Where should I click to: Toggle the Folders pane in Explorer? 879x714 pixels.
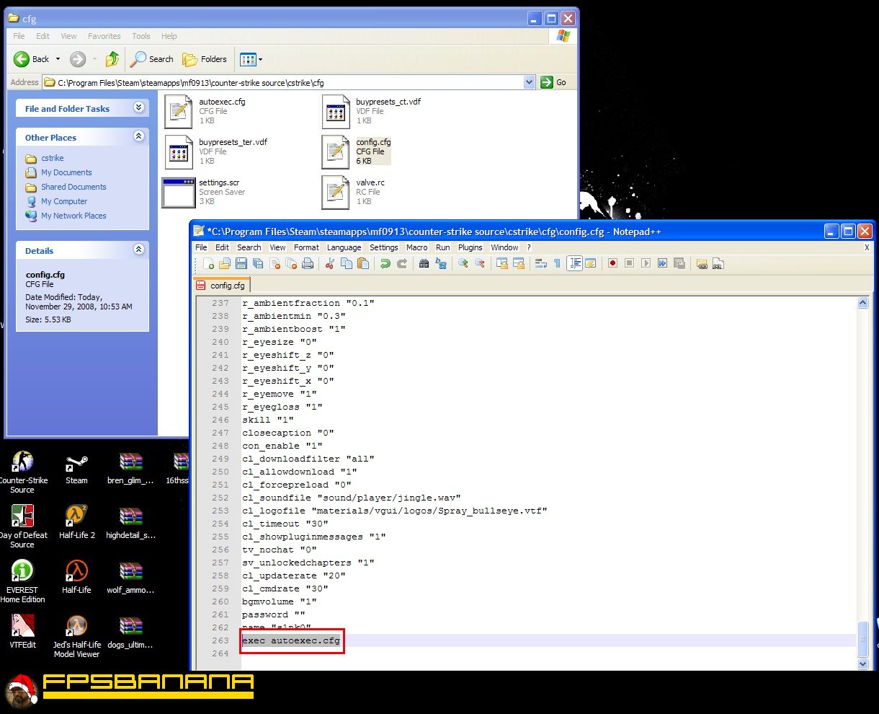pos(205,59)
